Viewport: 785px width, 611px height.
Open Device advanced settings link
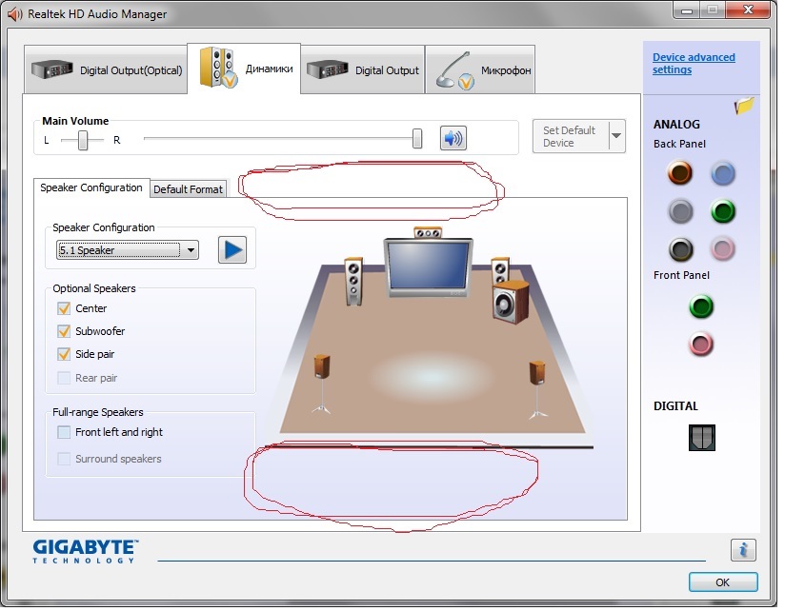[694, 64]
